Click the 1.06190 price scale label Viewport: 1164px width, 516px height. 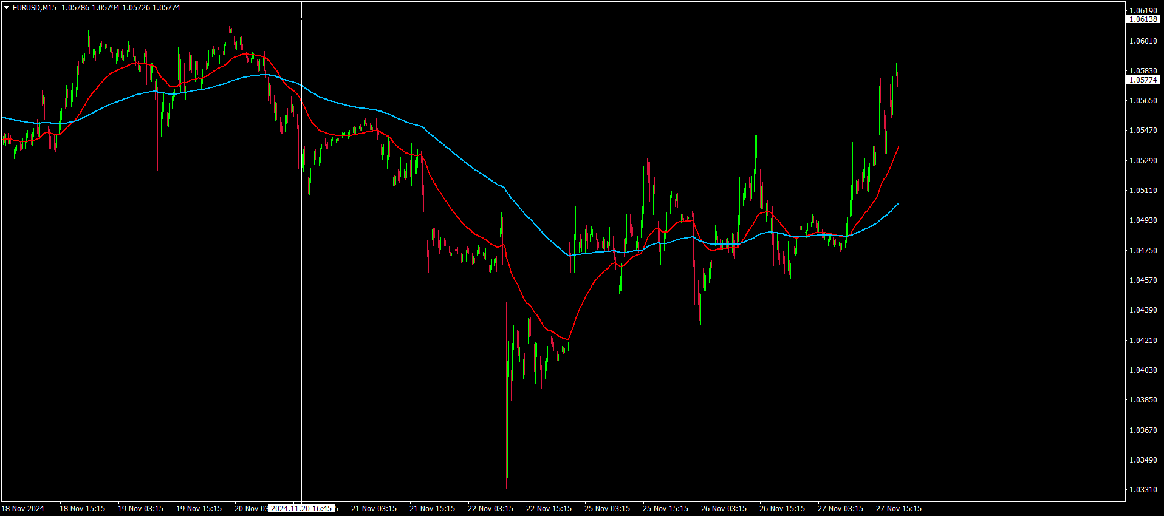coord(1143,11)
